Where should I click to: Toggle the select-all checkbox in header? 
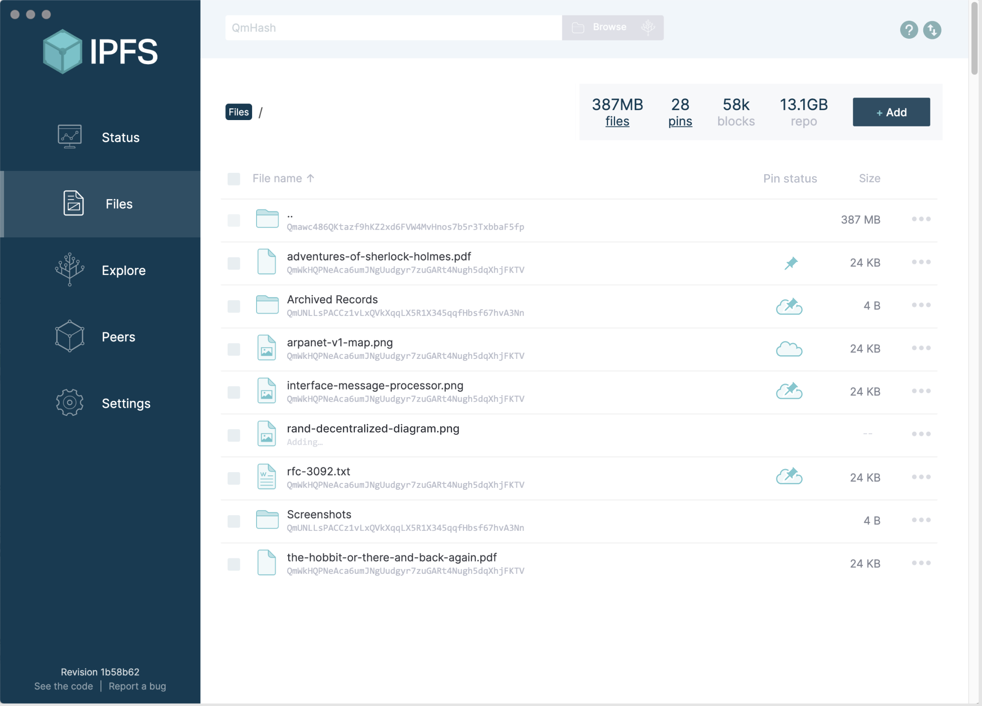click(x=234, y=179)
